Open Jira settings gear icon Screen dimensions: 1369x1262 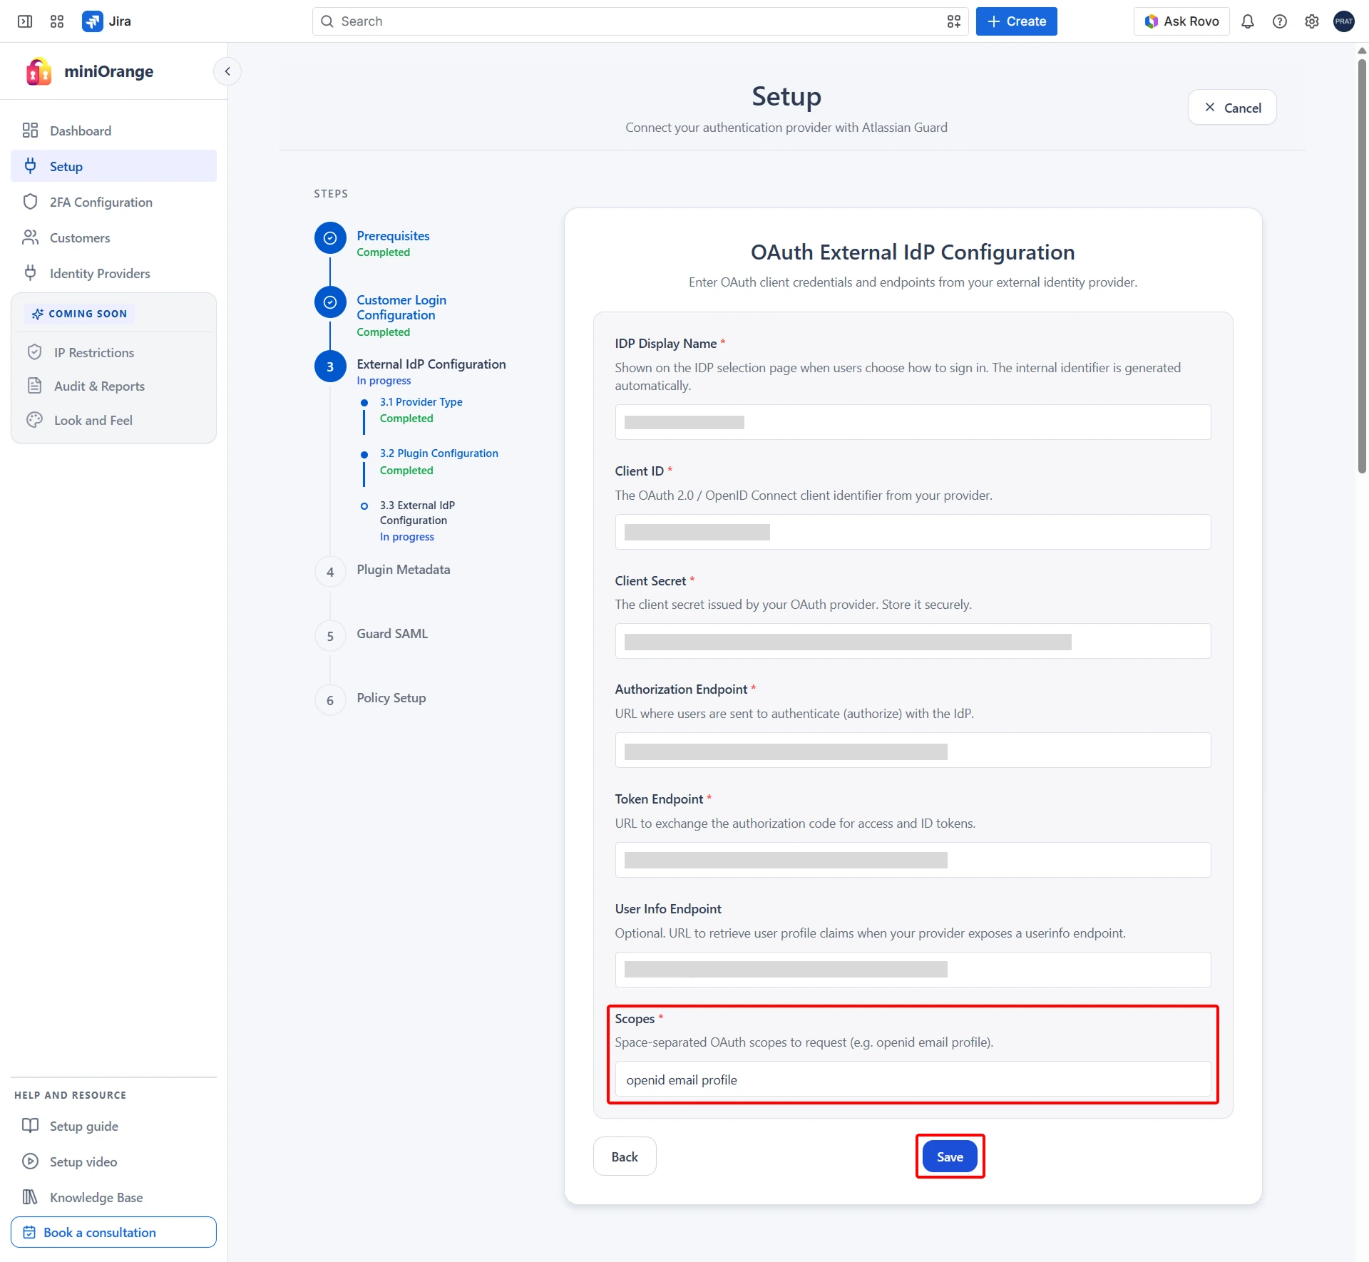(1312, 21)
